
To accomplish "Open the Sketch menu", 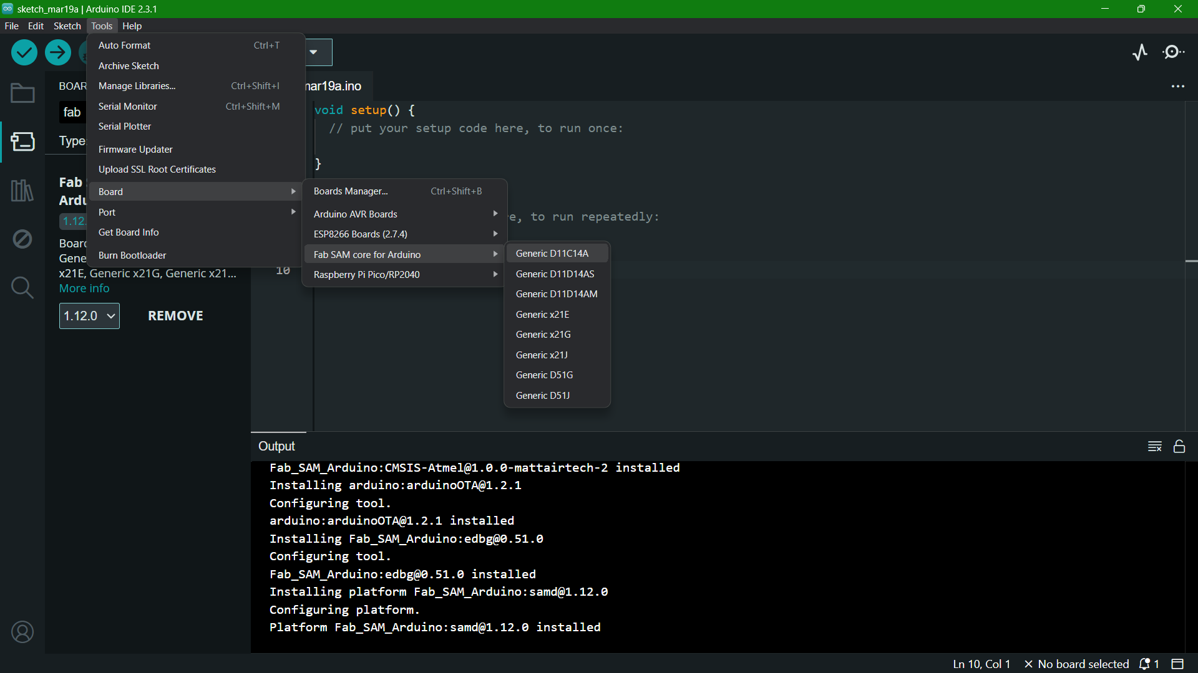I will 67,26.
